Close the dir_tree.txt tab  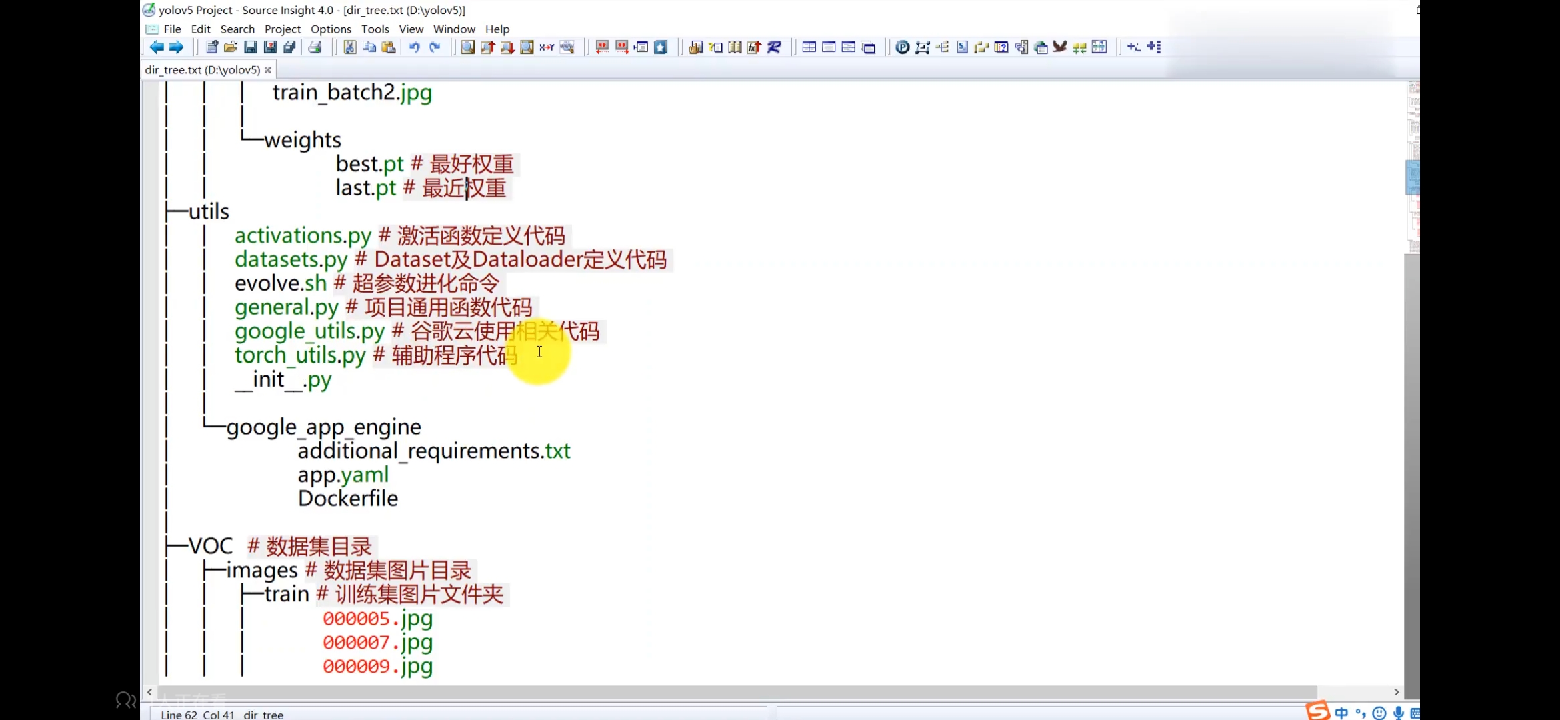coord(268,69)
